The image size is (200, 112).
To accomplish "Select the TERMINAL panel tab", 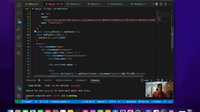I will pyautogui.click(x=95, y=80).
